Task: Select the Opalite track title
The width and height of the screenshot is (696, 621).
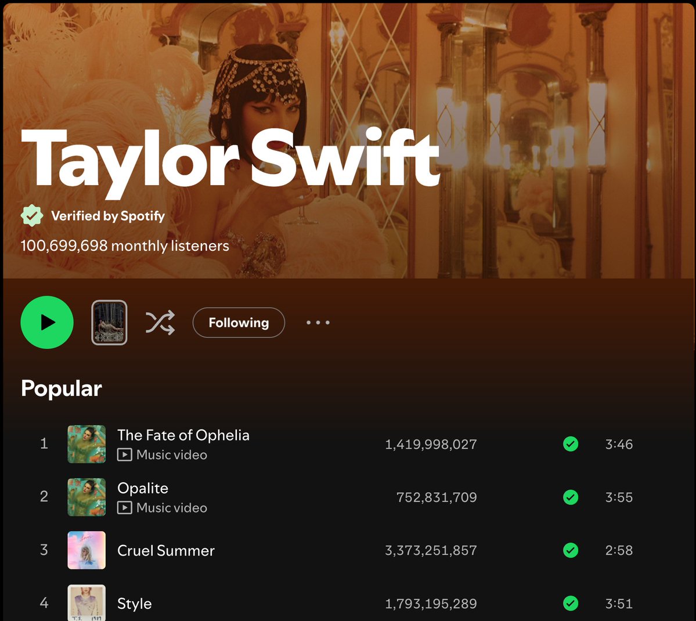Action: pos(143,488)
